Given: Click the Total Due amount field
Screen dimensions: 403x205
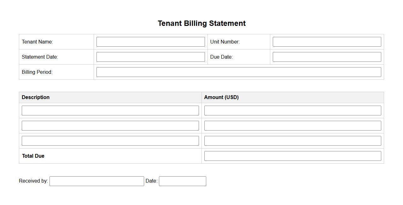Looking at the screenshot, I should pos(292,156).
